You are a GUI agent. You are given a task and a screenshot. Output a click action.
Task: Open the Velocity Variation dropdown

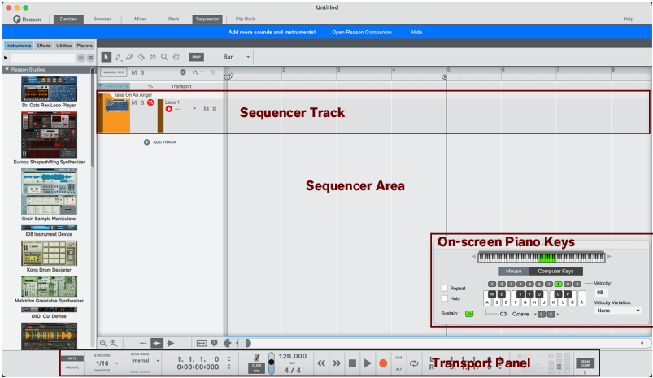pyautogui.click(x=617, y=310)
